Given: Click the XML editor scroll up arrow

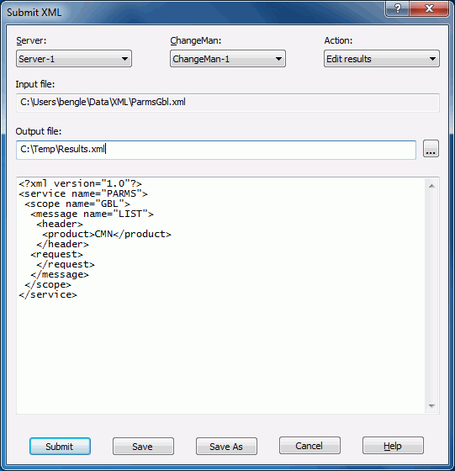Looking at the screenshot, I should (432, 186).
